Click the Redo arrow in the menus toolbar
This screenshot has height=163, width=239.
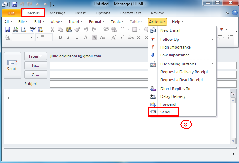click(94, 29)
